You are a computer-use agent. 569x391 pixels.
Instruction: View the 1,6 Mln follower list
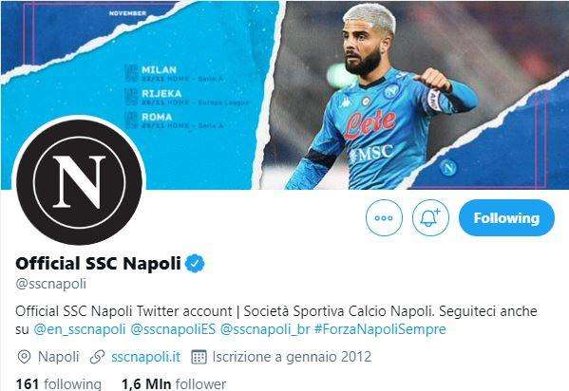(x=174, y=384)
